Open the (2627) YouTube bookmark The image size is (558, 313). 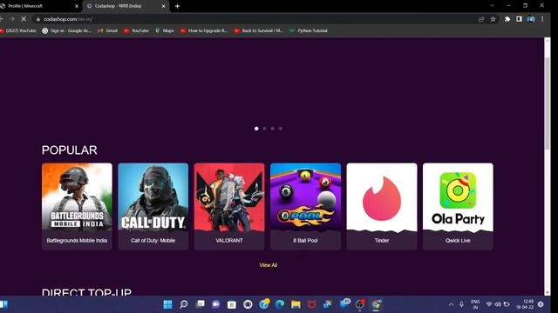18,31
